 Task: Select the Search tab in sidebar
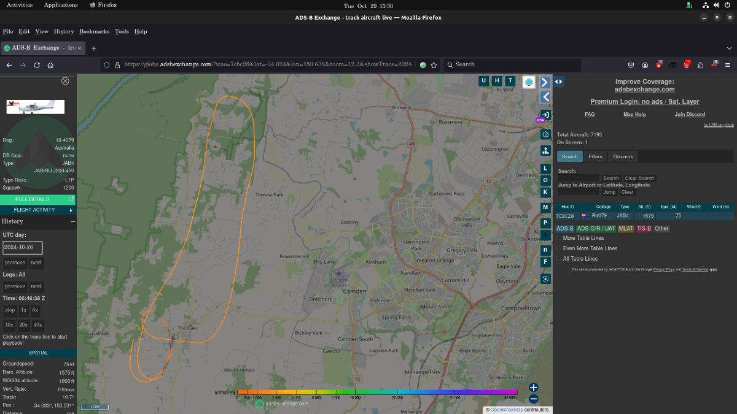click(x=569, y=156)
